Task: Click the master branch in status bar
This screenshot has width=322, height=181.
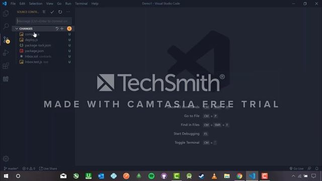Action: coord(11,168)
